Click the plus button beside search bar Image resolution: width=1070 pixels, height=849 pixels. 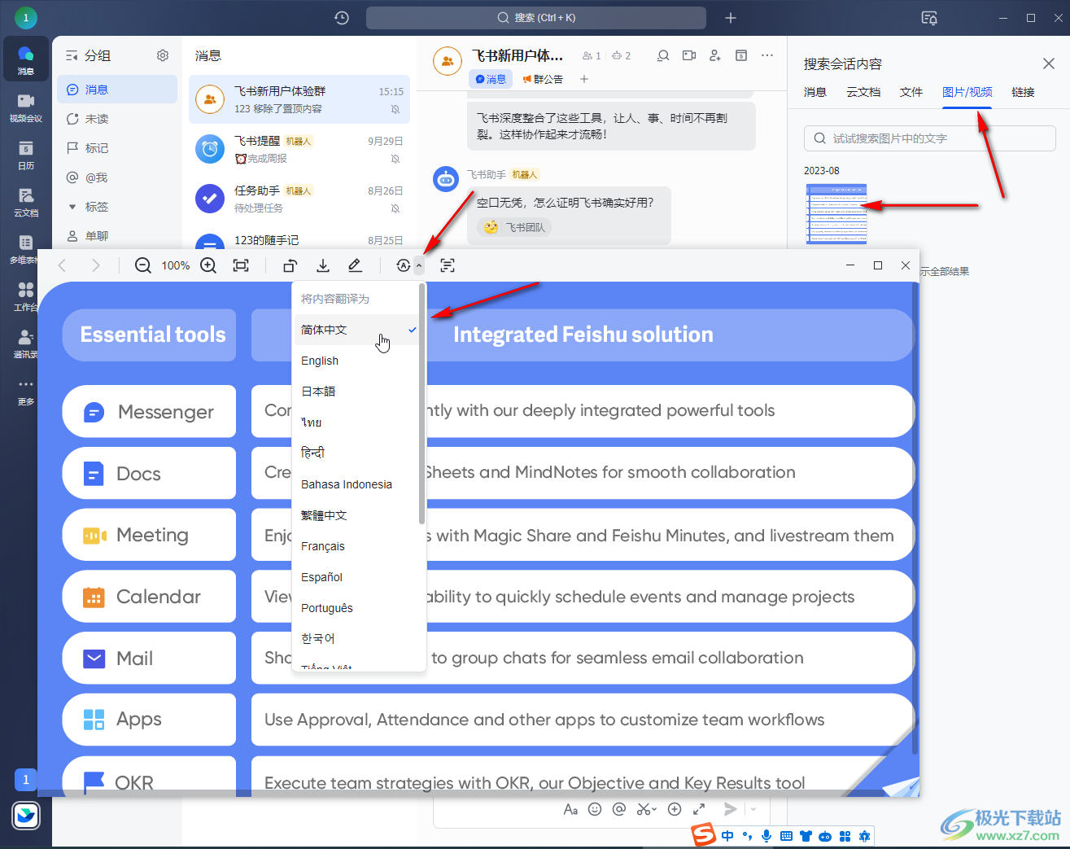click(731, 18)
